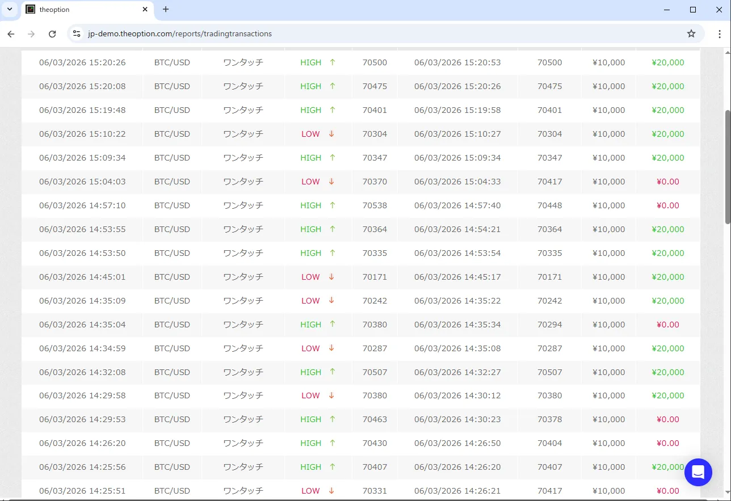Click the close time 06/03/2026 14:30:23
This screenshot has height=501, width=731.
coord(457,419)
